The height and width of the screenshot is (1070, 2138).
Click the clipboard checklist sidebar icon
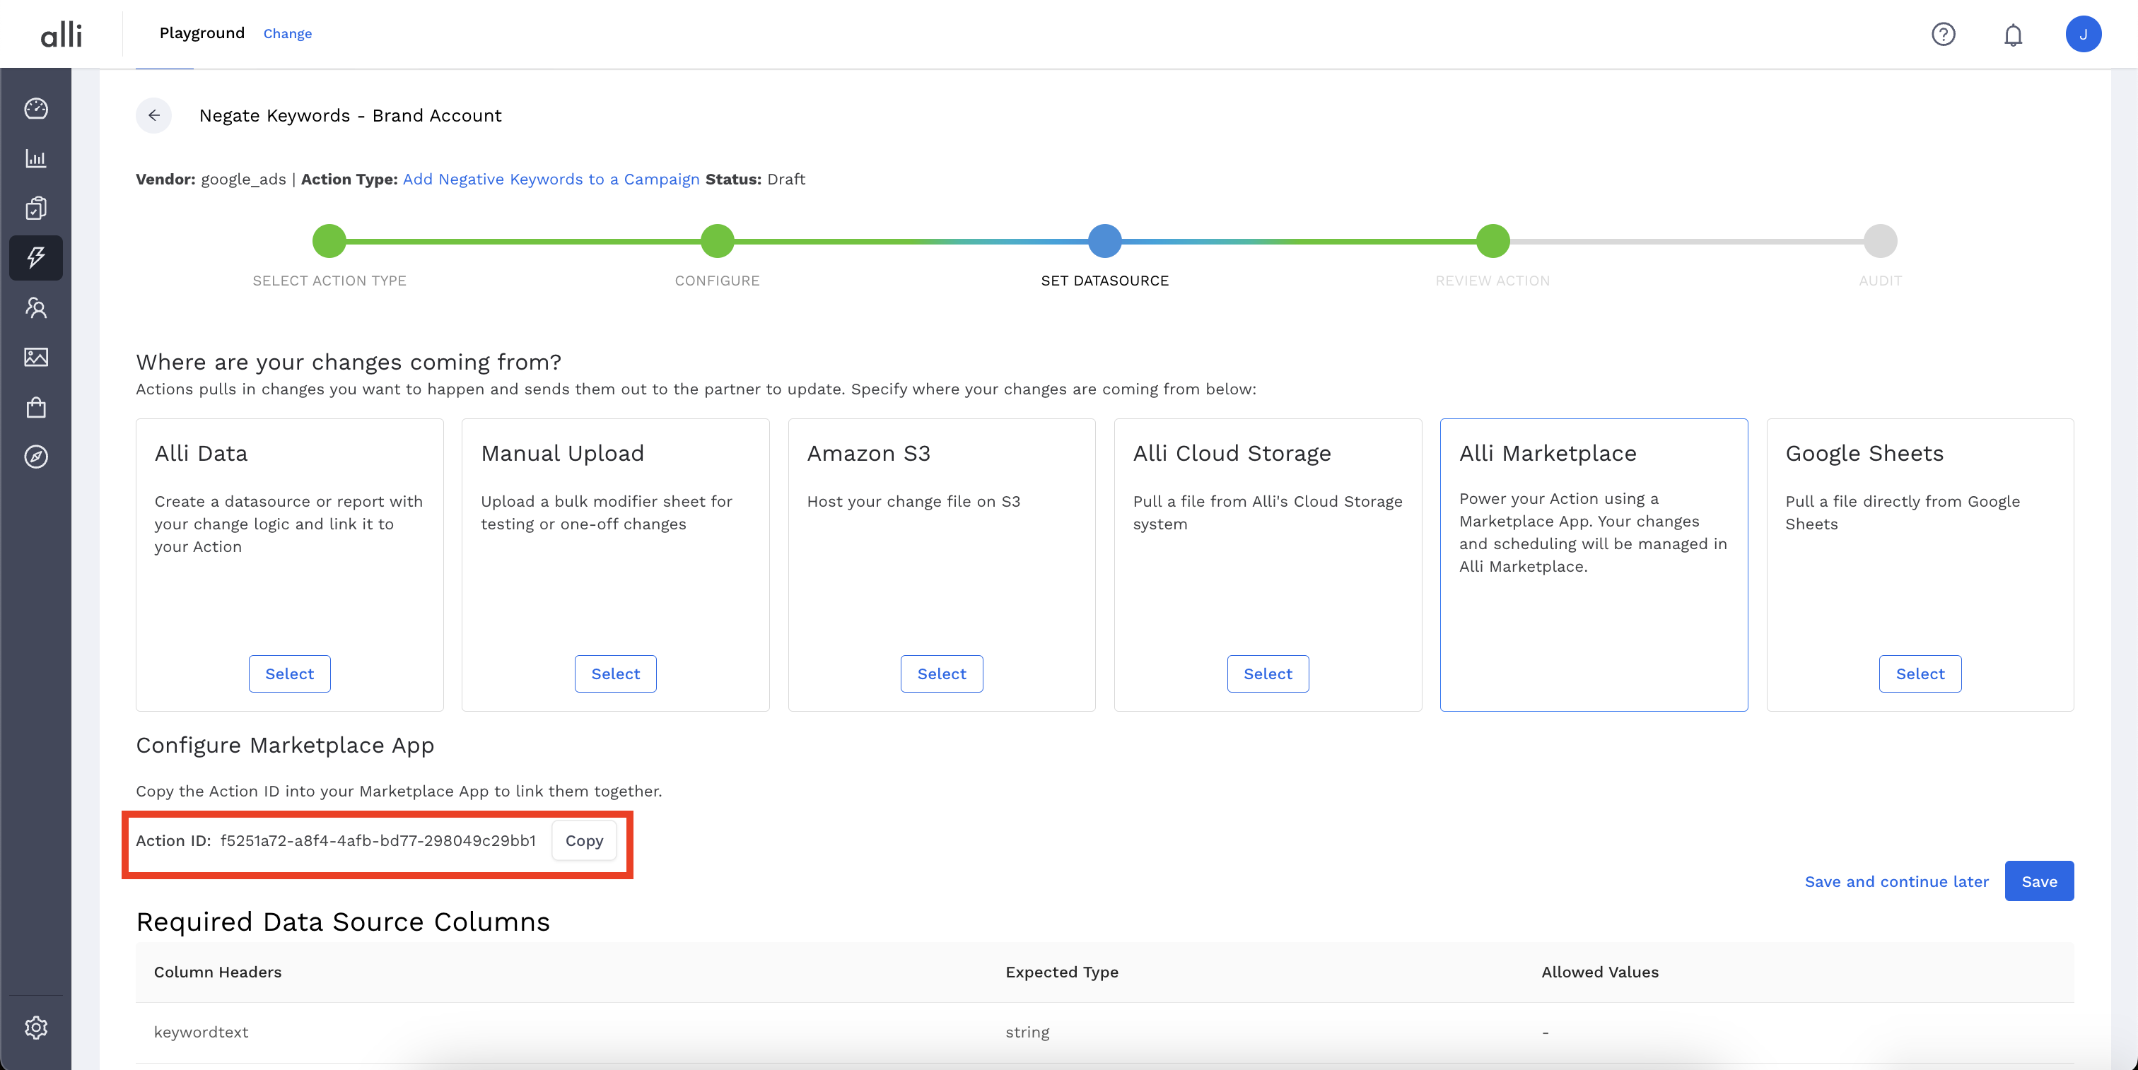coord(35,208)
